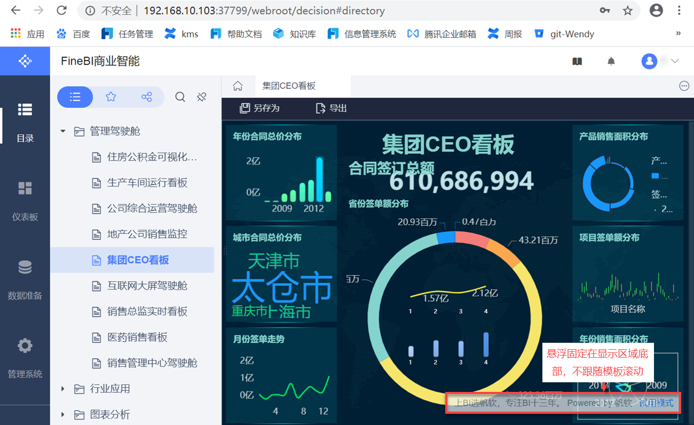The image size is (694, 425).
Task: Bookmark this page with the star icon
Action: tap(628, 11)
